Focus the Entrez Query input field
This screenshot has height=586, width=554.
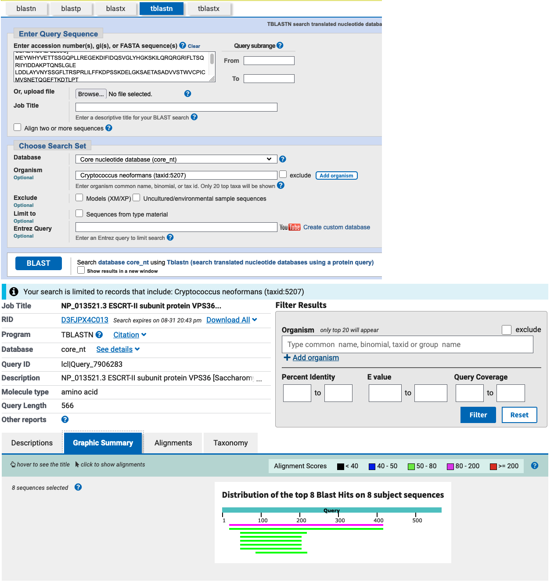point(176,227)
